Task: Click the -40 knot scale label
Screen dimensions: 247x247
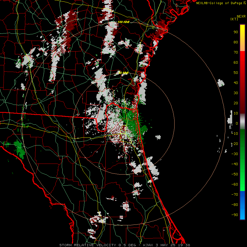Action: click(235, 164)
